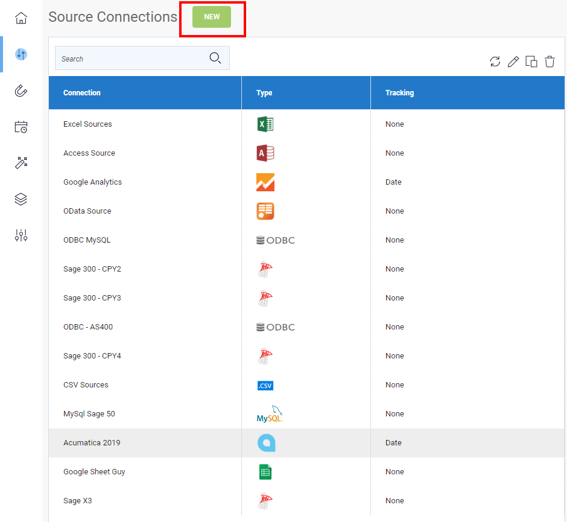Click the trash delete icon
This screenshot has height=522, width=567.
550,62
